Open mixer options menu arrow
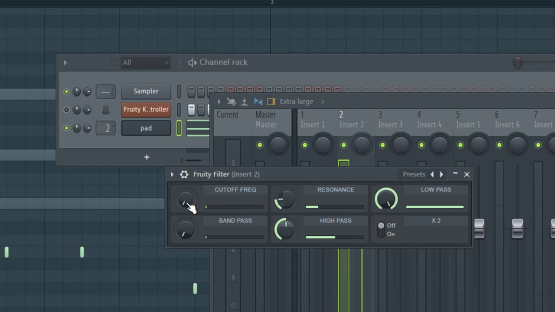Image resolution: width=555 pixels, height=312 pixels. coord(219,101)
